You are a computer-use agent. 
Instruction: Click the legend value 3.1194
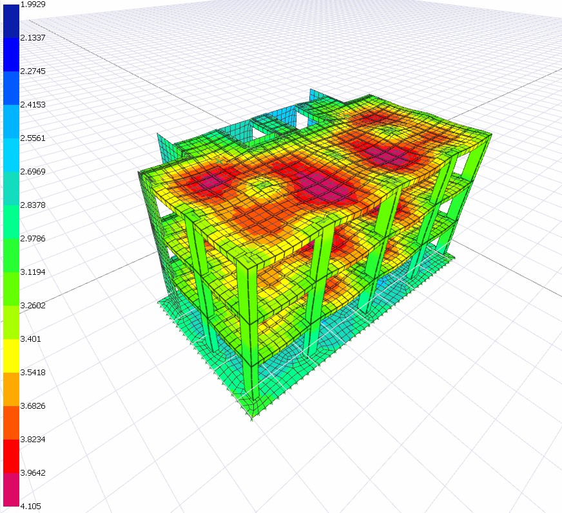click(33, 272)
